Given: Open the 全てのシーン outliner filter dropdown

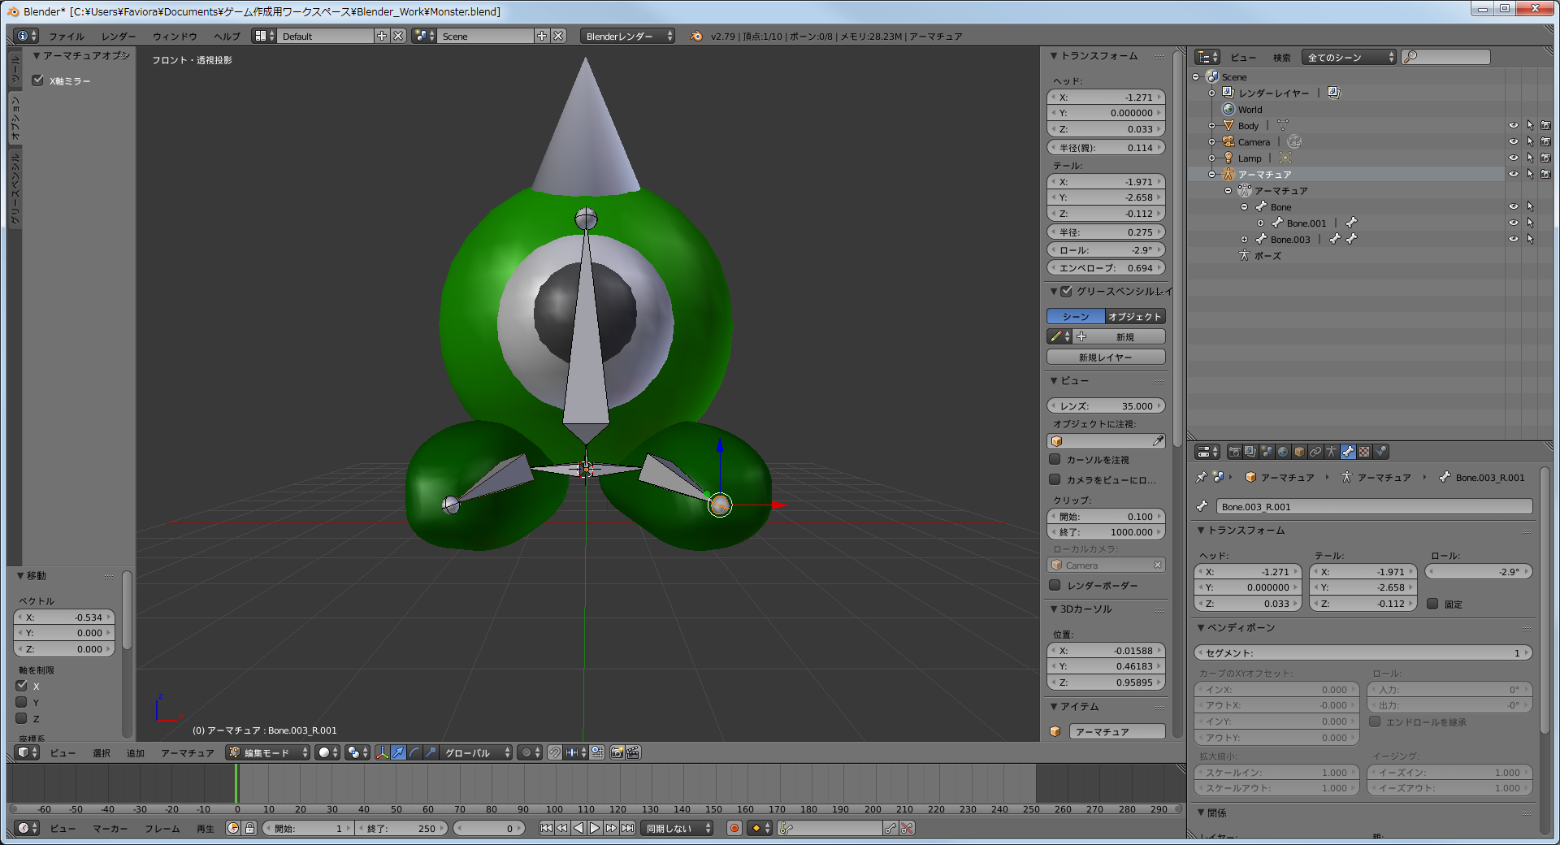Looking at the screenshot, I should (x=1349, y=57).
